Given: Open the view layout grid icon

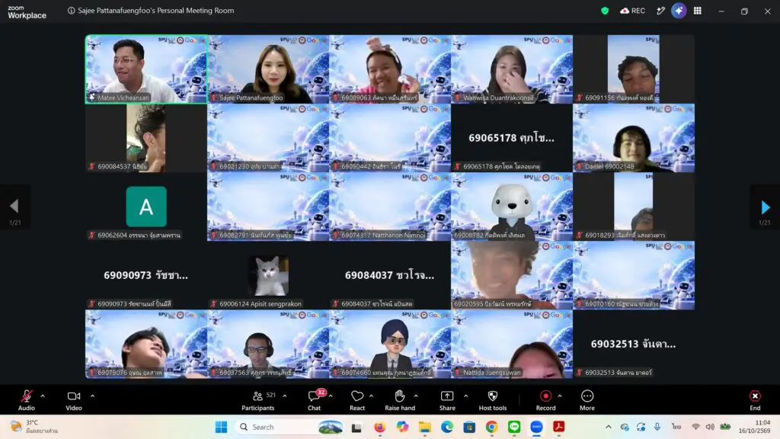Looking at the screenshot, I should [698, 11].
